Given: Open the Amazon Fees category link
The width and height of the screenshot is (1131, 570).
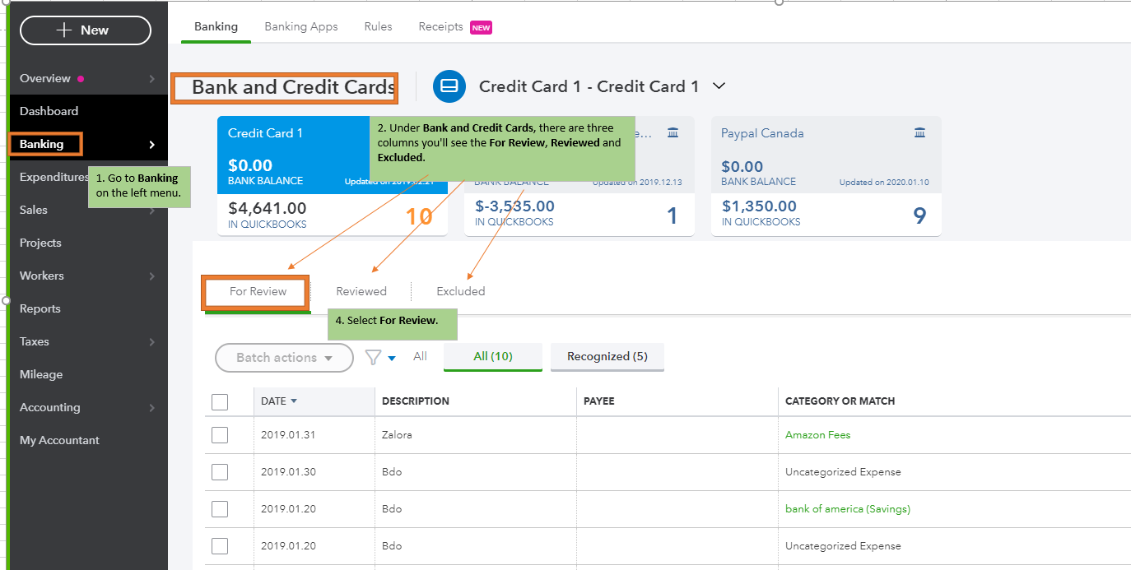Looking at the screenshot, I should [x=817, y=435].
